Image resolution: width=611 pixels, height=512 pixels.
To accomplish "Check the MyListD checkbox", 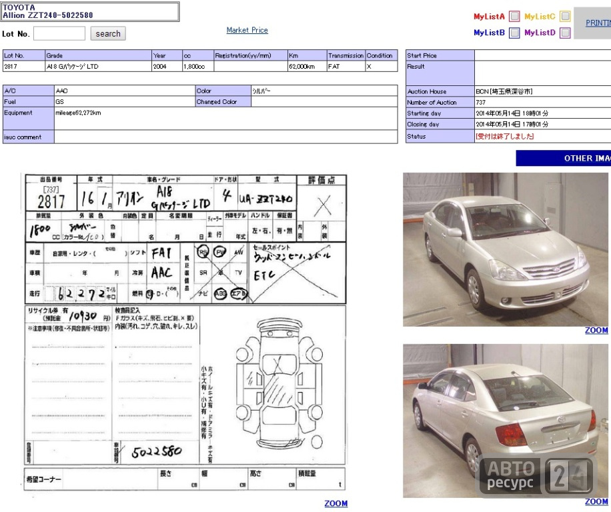I will [x=565, y=33].
